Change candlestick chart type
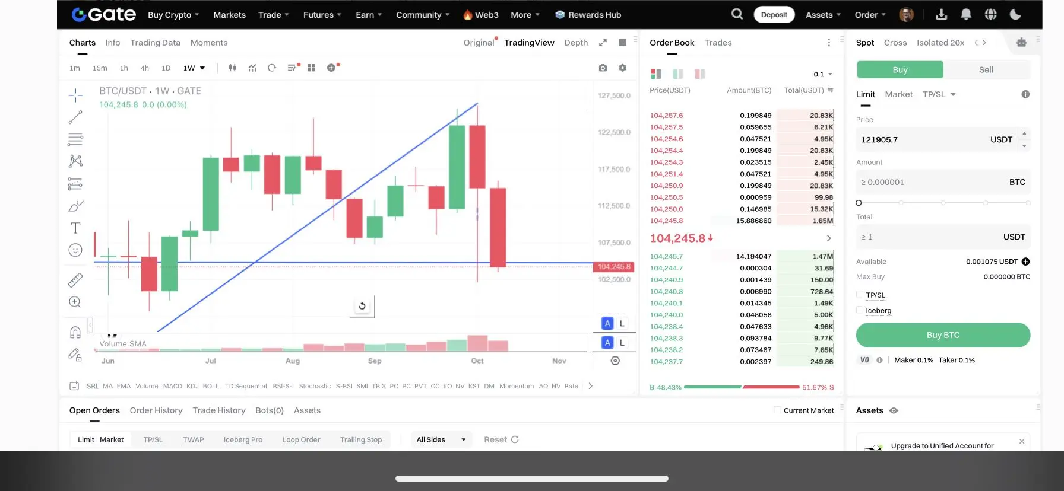This screenshot has height=491, width=1064. click(x=233, y=68)
